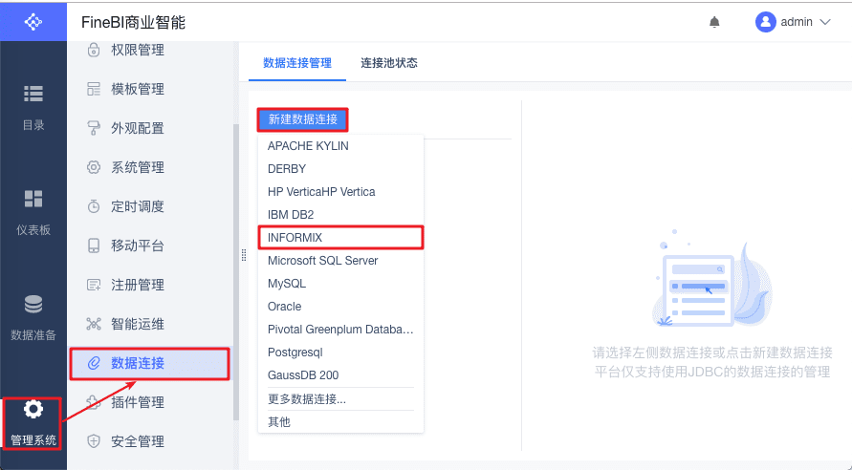Open the 目录 directory sidebar icon
The image size is (852, 470).
click(x=33, y=94)
